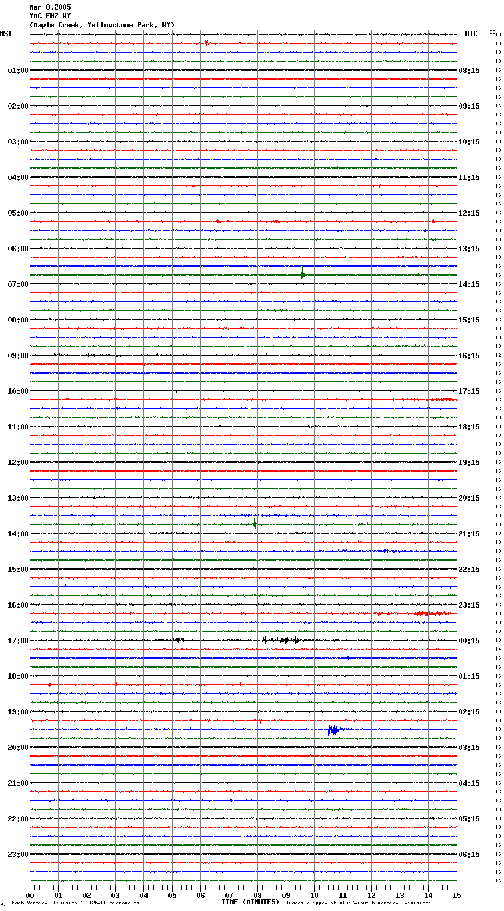Click the "07:00" MST hour label
Viewport: 504px width, 911px height.
tap(18, 284)
